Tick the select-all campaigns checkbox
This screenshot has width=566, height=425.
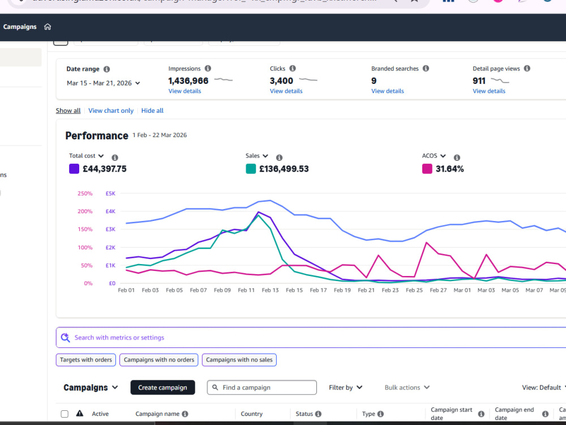click(x=65, y=414)
